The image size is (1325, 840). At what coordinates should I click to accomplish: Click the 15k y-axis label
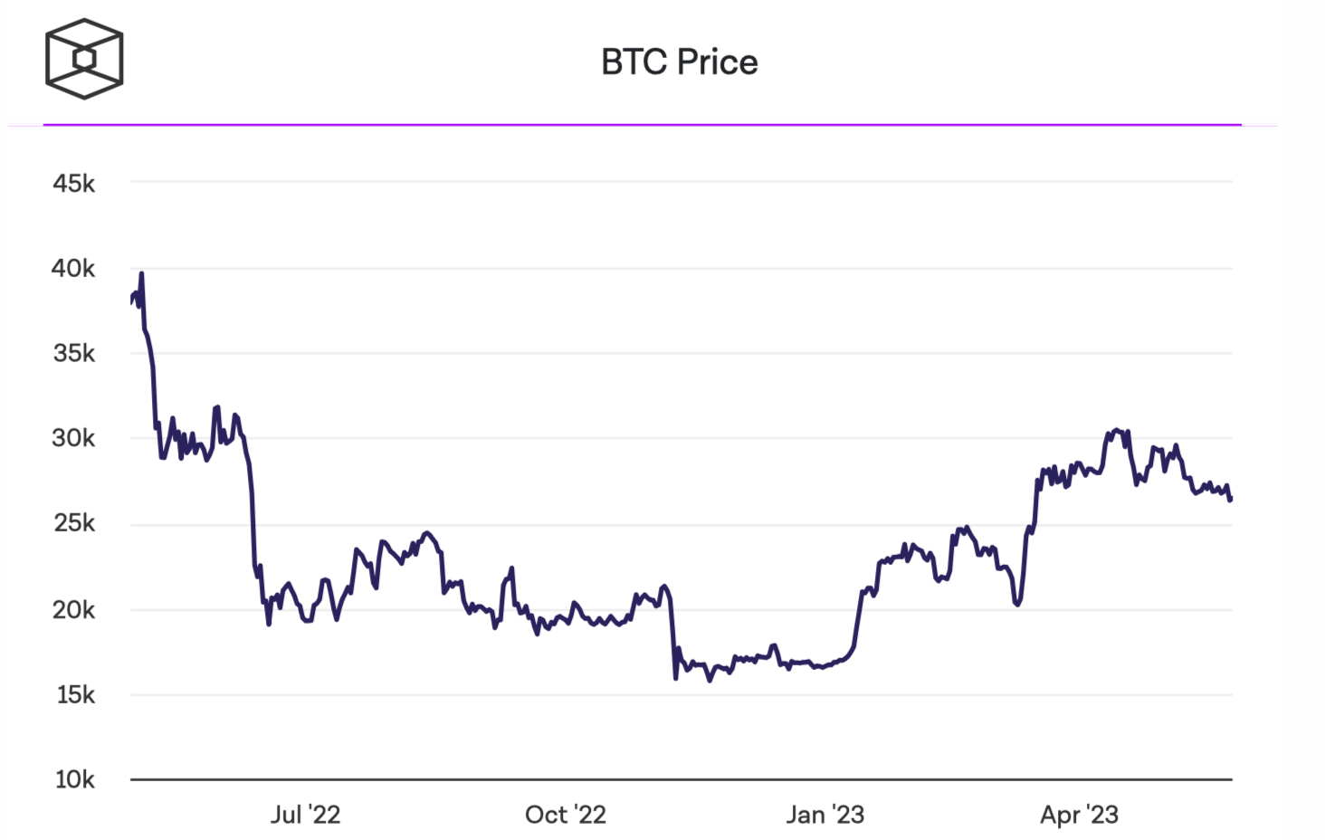point(75,695)
